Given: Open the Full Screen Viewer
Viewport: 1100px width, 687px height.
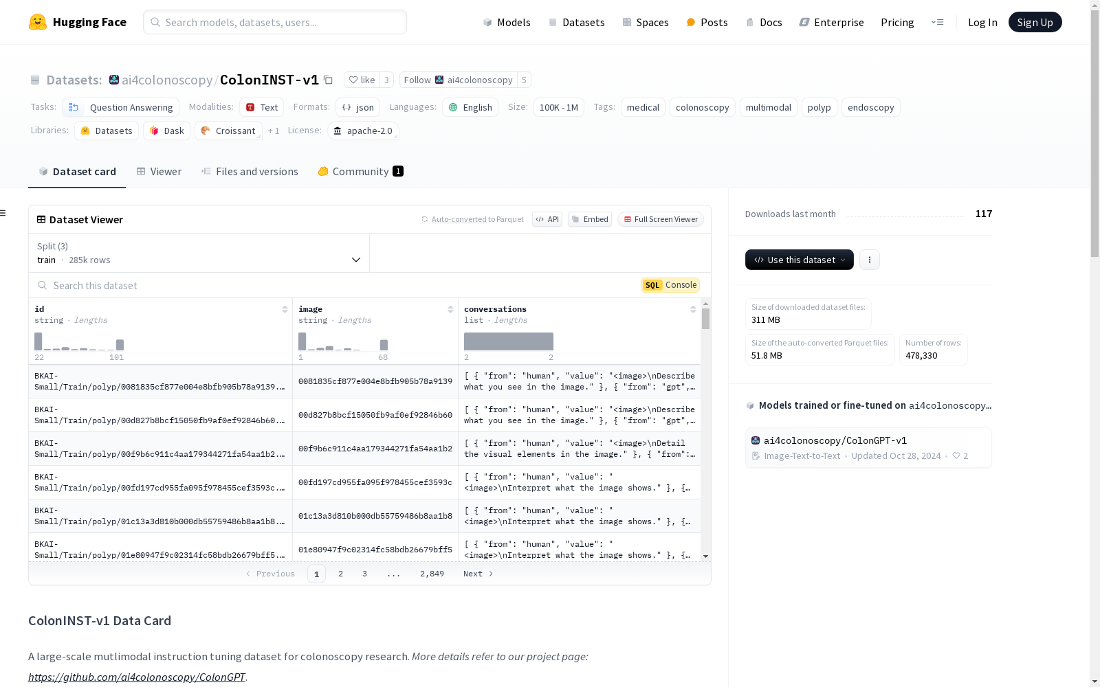Looking at the screenshot, I should point(661,219).
